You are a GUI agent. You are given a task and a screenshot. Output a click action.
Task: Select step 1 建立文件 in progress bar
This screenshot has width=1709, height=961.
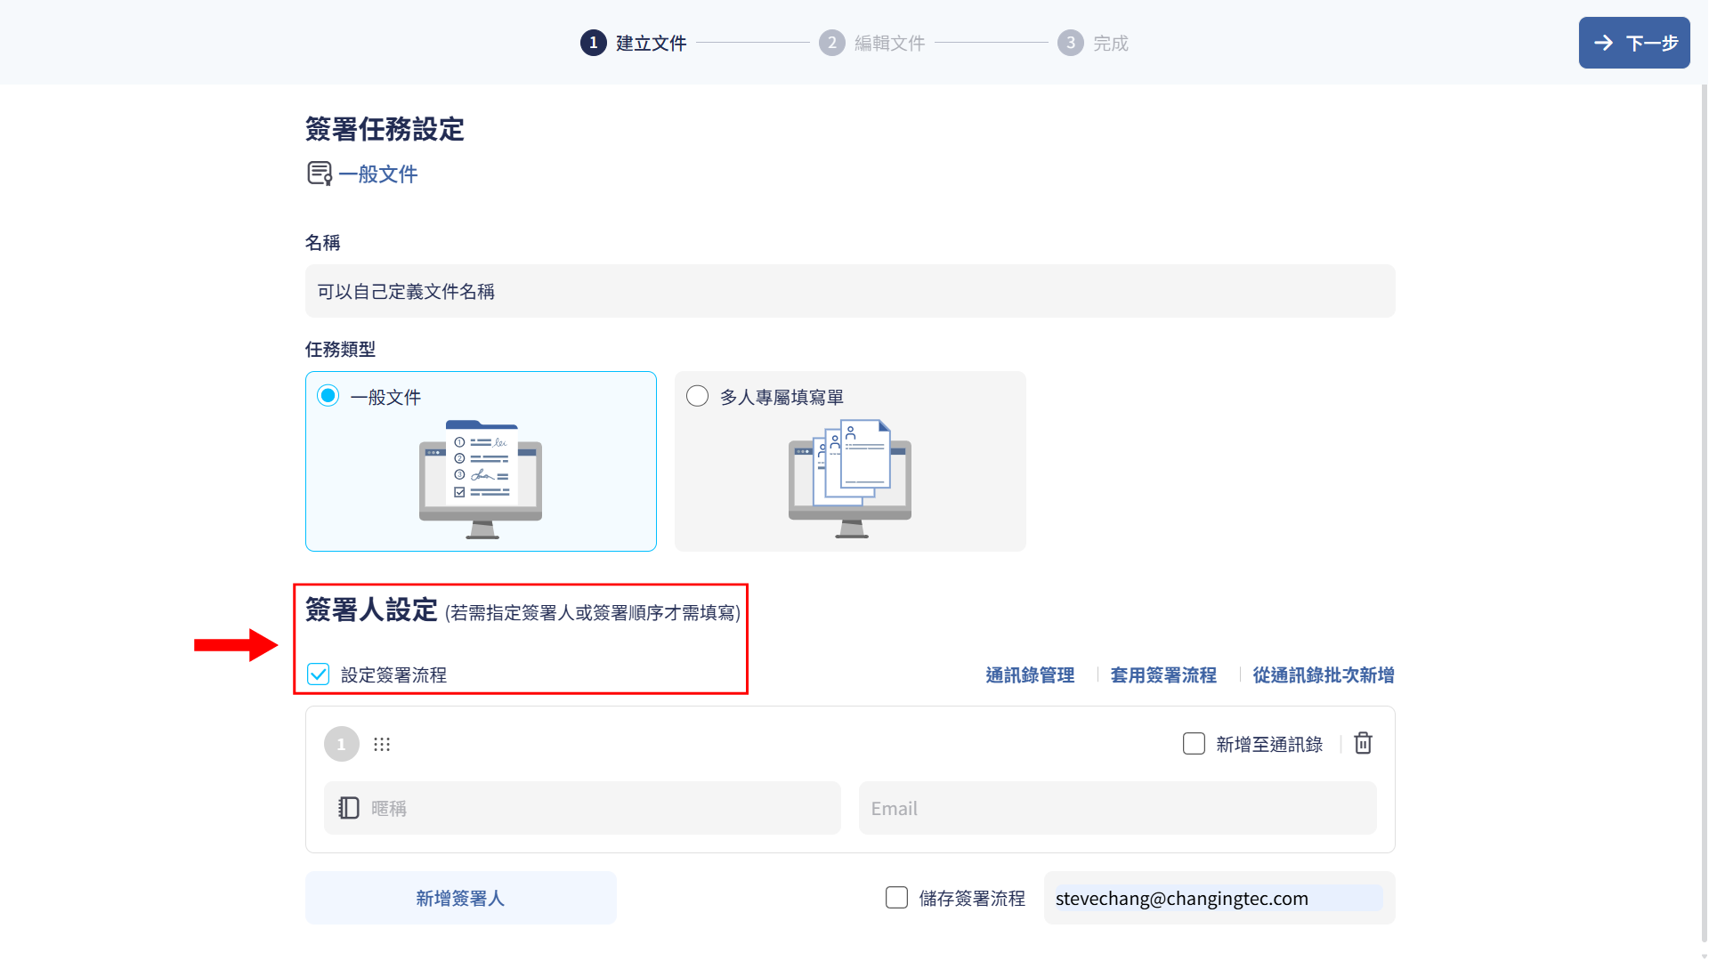coord(633,43)
